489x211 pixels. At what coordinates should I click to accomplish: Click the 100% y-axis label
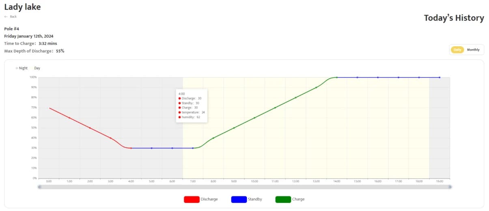coord(33,77)
